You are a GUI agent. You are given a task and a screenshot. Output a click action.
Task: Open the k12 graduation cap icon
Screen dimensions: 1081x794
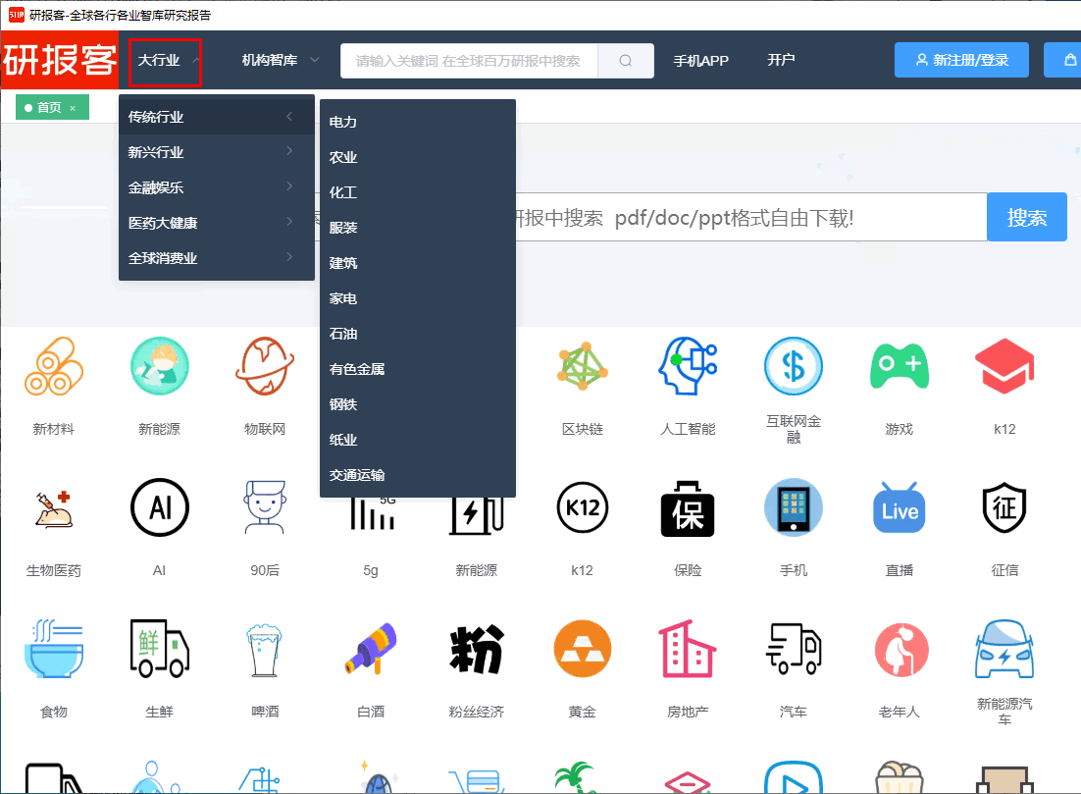tap(1004, 366)
